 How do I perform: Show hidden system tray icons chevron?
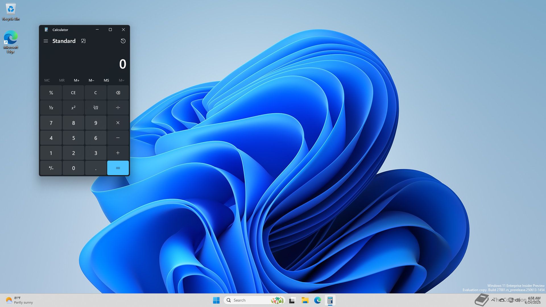click(x=493, y=300)
